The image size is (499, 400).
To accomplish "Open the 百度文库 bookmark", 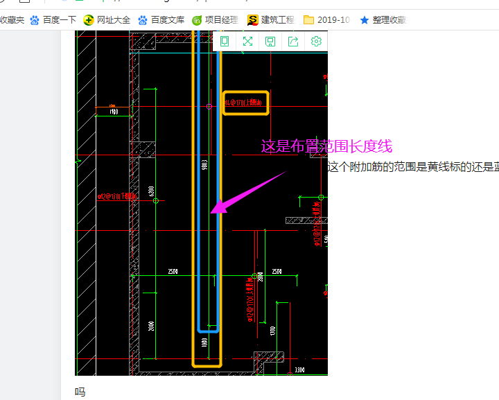I will pos(161,20).
